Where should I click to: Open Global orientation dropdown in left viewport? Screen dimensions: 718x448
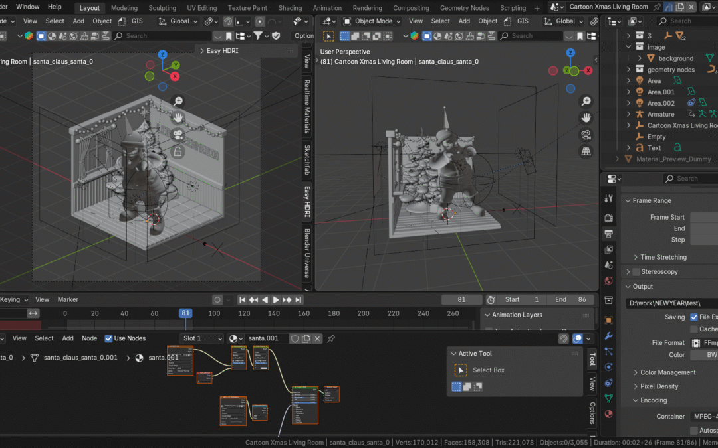(x=178, y=21)
